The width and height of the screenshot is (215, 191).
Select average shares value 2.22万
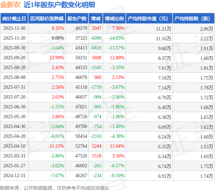click(207, 39)
